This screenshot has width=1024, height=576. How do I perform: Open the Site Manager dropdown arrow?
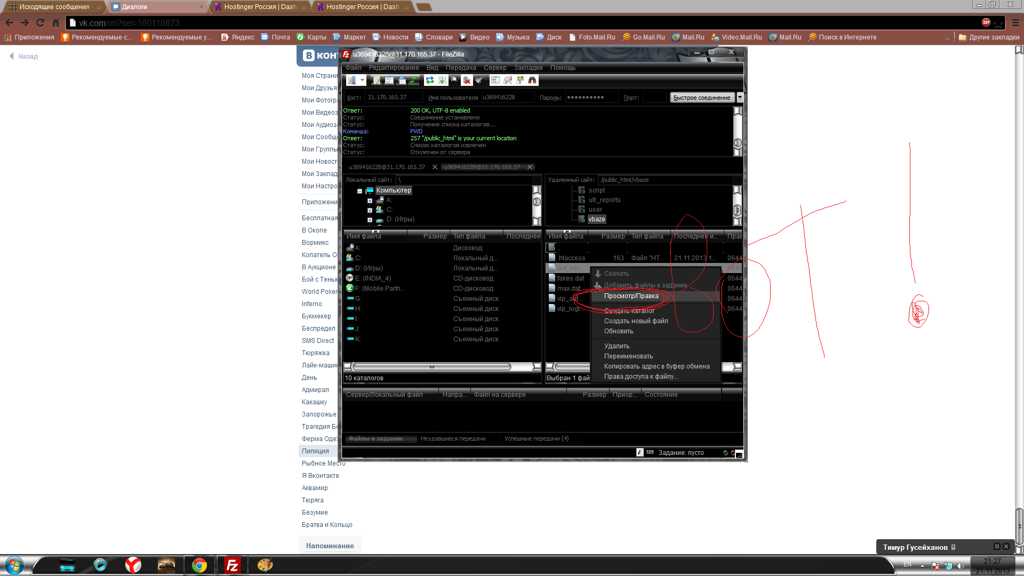pos(362,81)
